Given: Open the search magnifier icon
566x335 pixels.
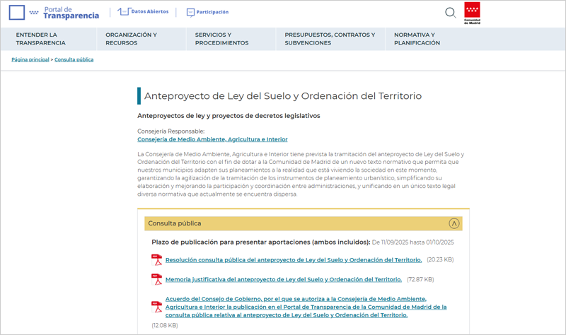Looking at the screenshot, I should tap(450, 12).
